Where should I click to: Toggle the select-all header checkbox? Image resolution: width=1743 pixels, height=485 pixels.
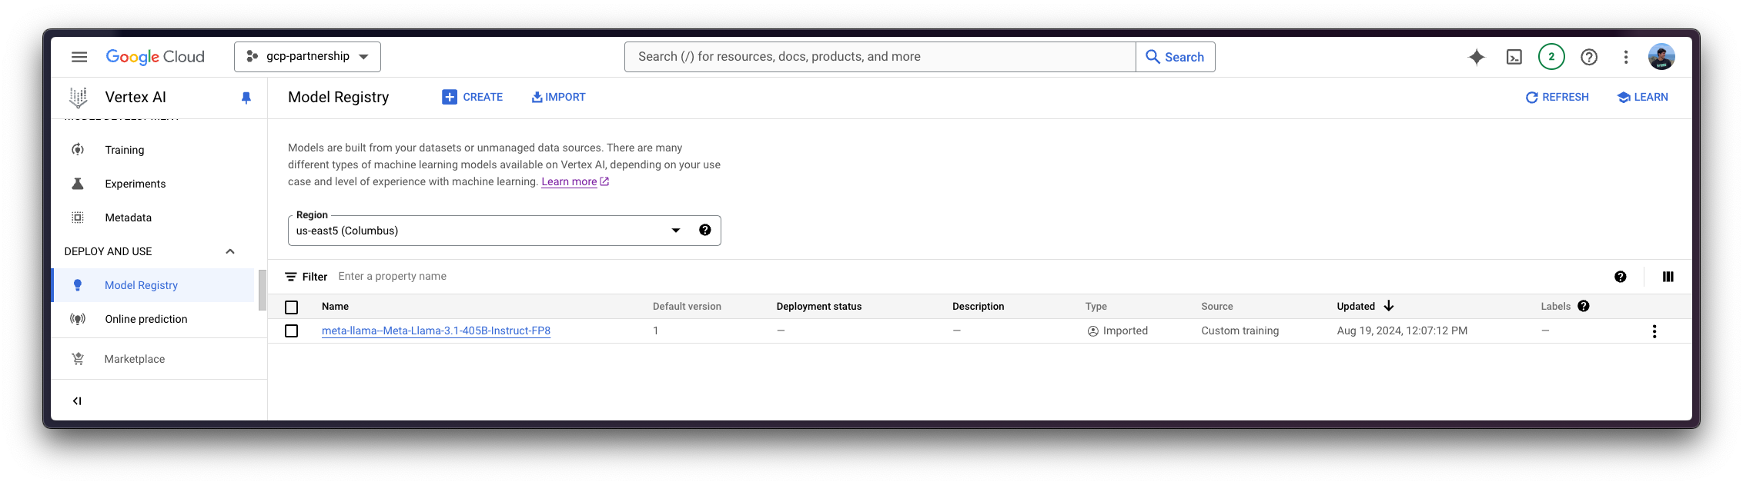(292, 307)
